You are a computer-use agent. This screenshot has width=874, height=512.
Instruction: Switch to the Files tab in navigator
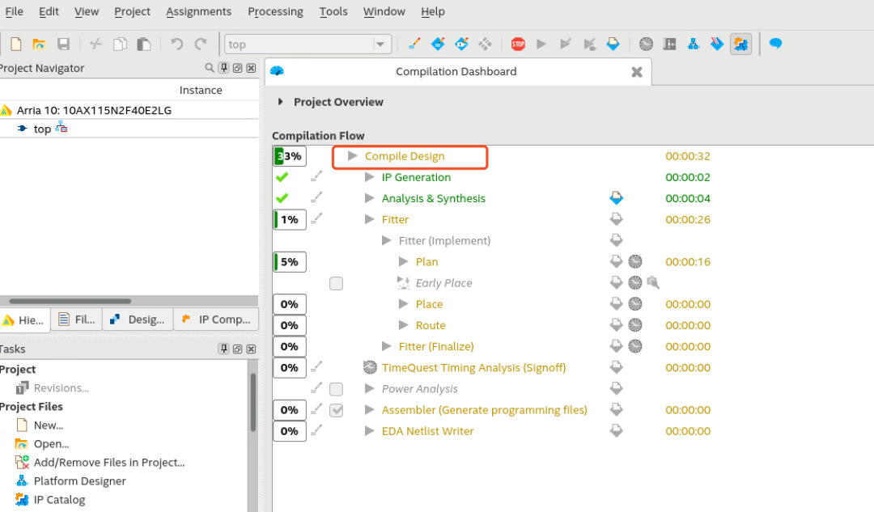point(76,319)
